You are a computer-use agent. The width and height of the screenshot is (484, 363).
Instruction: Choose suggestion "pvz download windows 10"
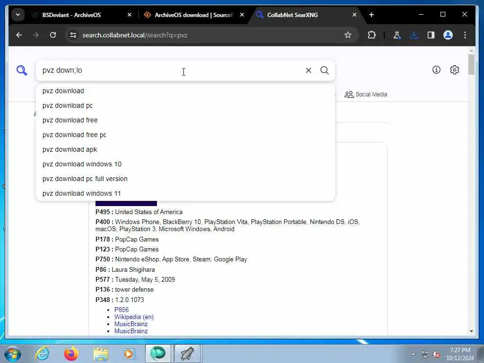pyautogui.click(x=185, y=164)
